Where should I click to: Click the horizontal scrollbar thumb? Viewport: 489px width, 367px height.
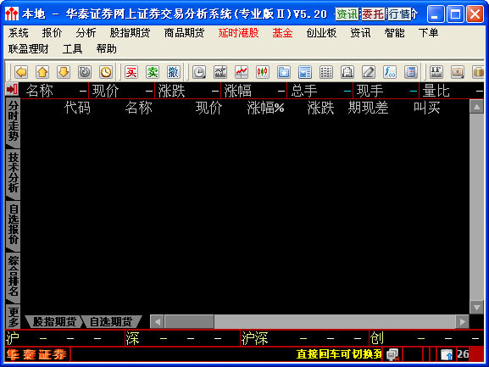pos(189,322)
